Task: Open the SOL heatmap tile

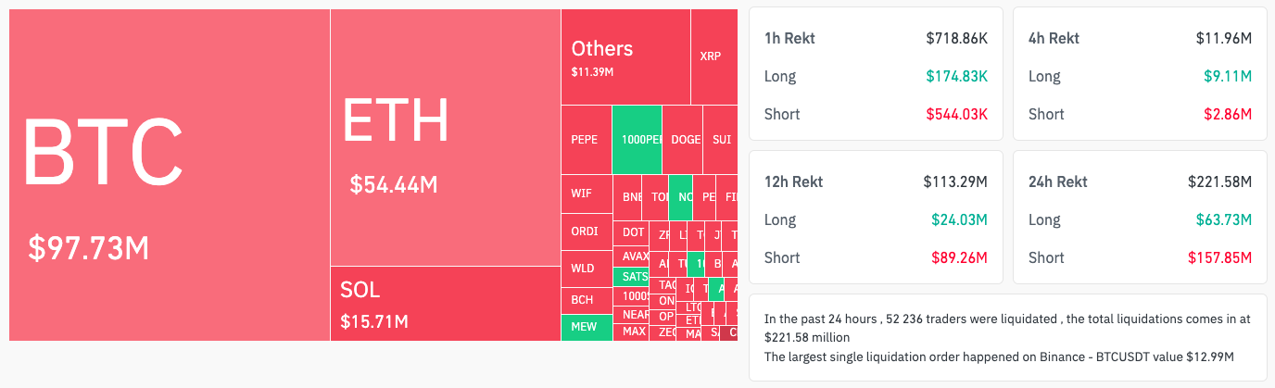Action: (445, 304)
